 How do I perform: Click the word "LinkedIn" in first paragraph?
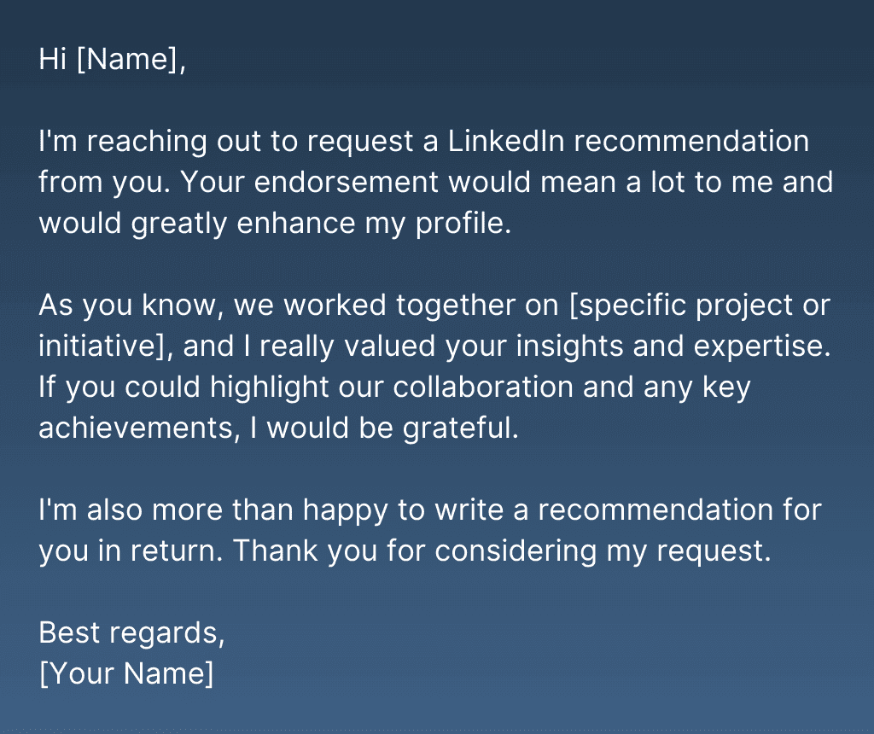[506, 142]
